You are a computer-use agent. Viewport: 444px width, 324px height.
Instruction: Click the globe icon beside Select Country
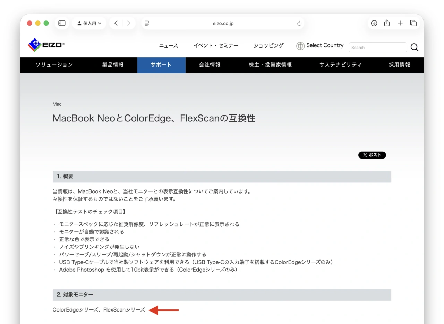(x=300, y=46)
